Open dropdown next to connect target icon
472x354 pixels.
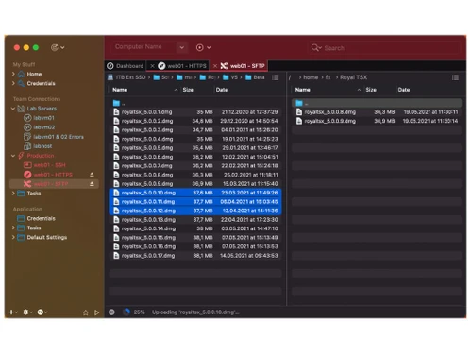(209, 48)
